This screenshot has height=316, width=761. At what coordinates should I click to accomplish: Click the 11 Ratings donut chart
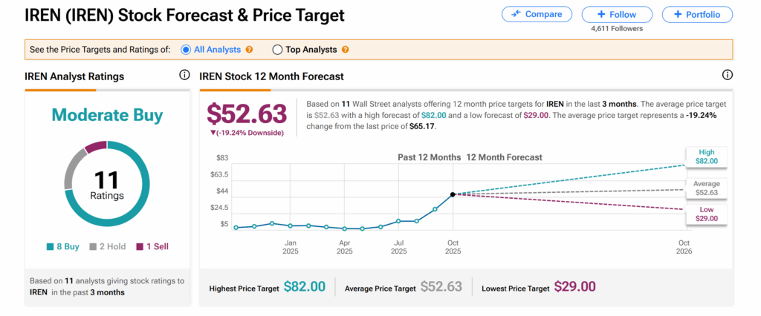point(107,183)
